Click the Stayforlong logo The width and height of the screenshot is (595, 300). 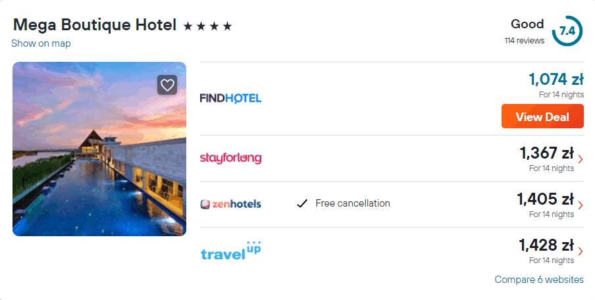pyautogui.click(x=230, y=158)
